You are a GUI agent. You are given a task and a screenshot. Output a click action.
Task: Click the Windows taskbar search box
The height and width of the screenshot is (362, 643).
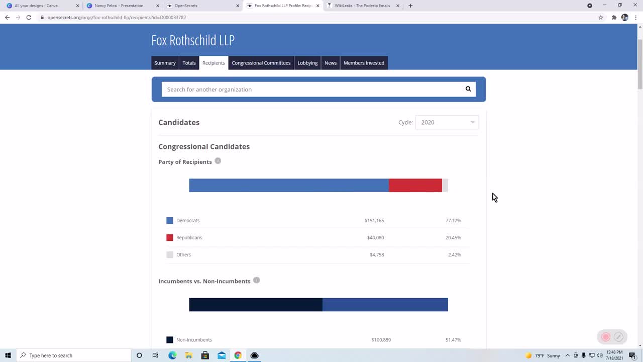tap(74, 355)
